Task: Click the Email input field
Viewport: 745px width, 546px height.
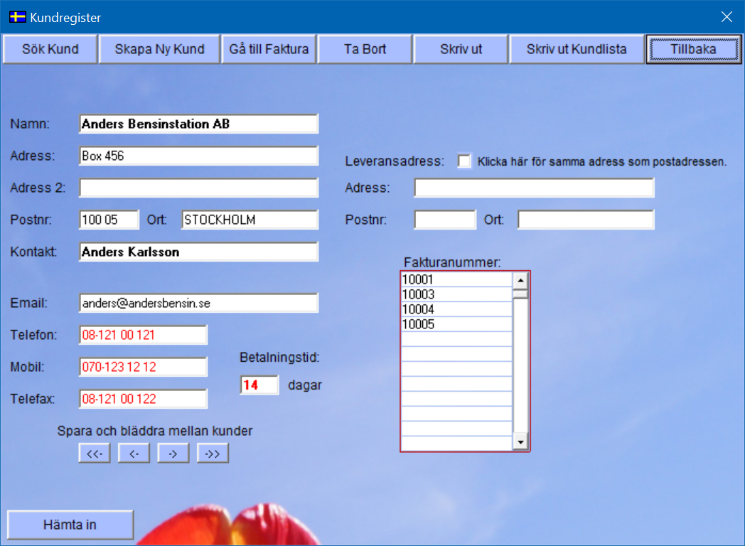Action: pos(198,303)
